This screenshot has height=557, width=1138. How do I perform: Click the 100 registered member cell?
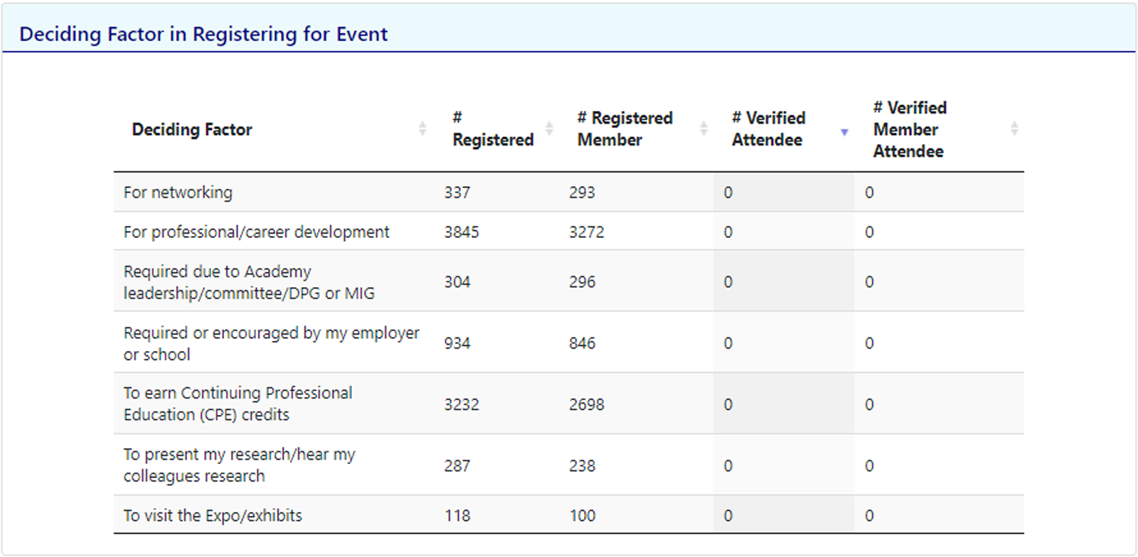coord(582,516)
